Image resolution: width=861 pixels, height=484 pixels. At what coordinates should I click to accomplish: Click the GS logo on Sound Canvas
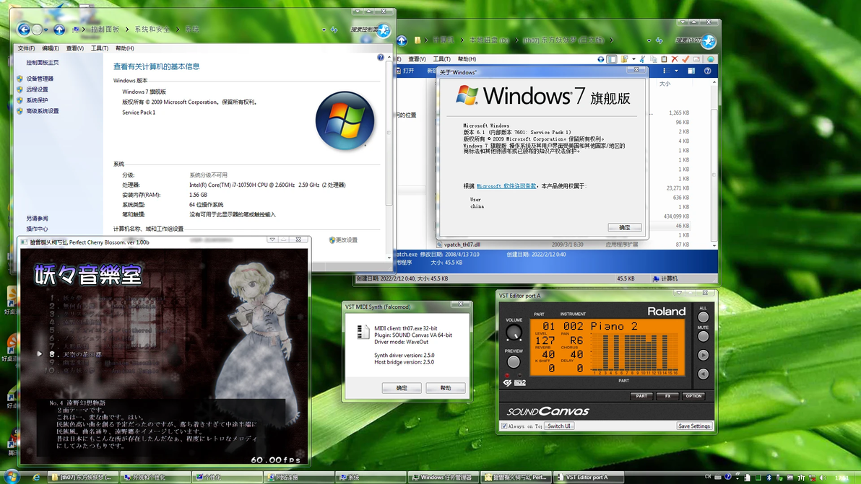(507, 382)
